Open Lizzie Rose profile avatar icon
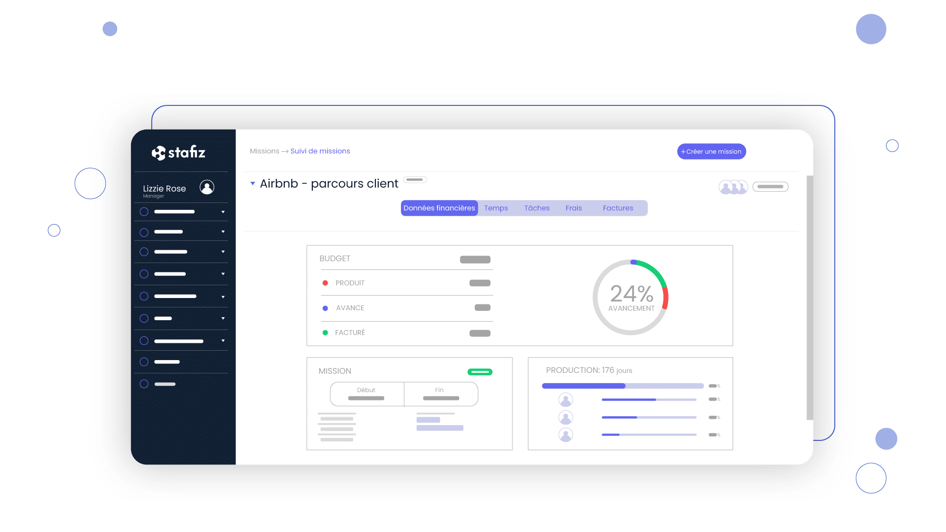 (x=207, y=187)
